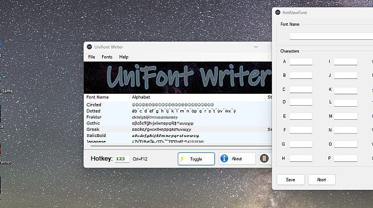Click the character field for letter N
Screen dimensions: 373x208
pyautogui.click(x=346, y=130)
